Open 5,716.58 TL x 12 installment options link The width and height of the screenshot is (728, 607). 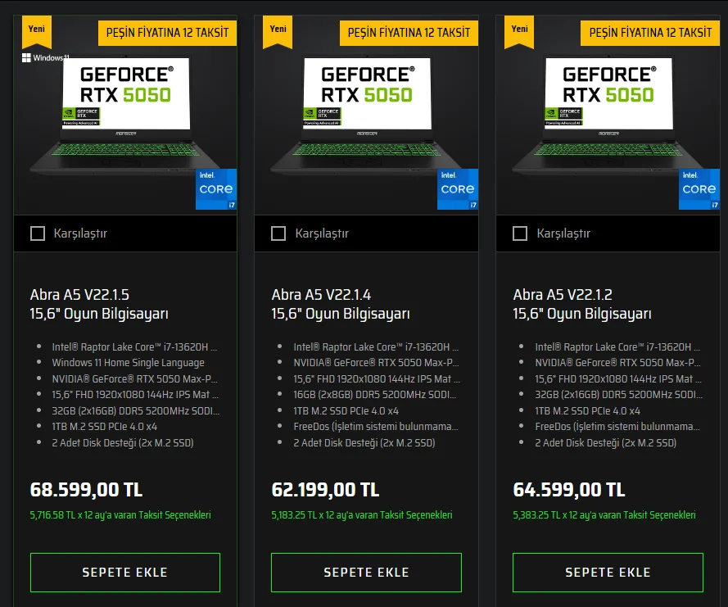[x=120, y=515]
